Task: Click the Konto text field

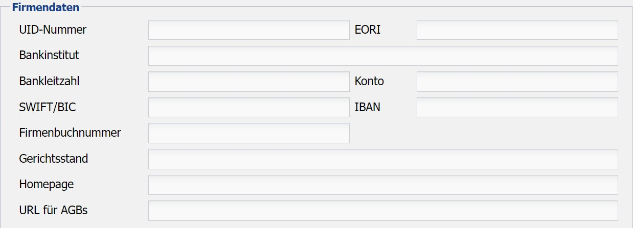Action: [517, 82]
